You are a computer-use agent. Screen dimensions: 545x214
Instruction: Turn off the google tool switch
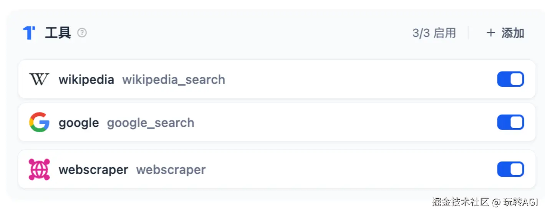510,123
